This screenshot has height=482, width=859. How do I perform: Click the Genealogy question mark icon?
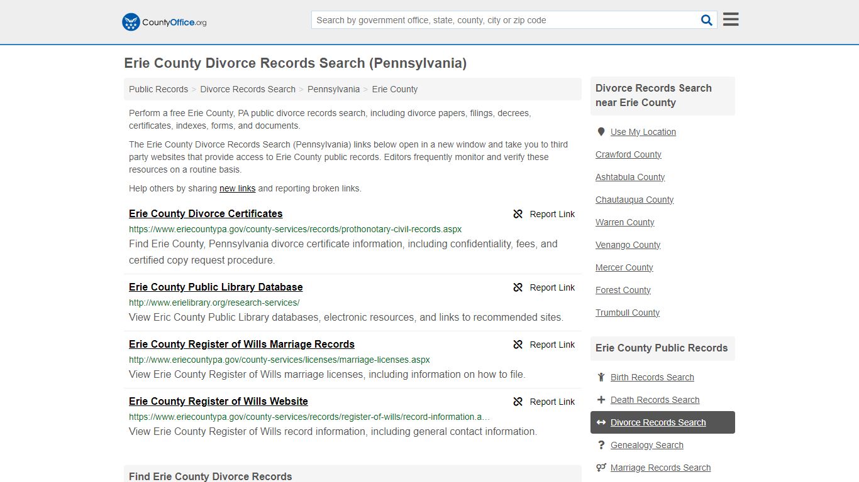coord(601,445)
